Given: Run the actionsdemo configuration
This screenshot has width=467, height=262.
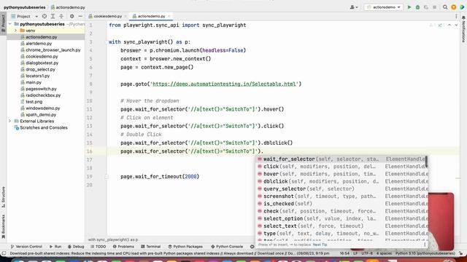Looking at the screenshot, I should [x=409, y=7].
